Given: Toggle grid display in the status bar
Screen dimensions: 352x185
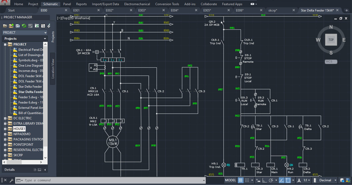Looking at the screenshot, I should [241, 180].
